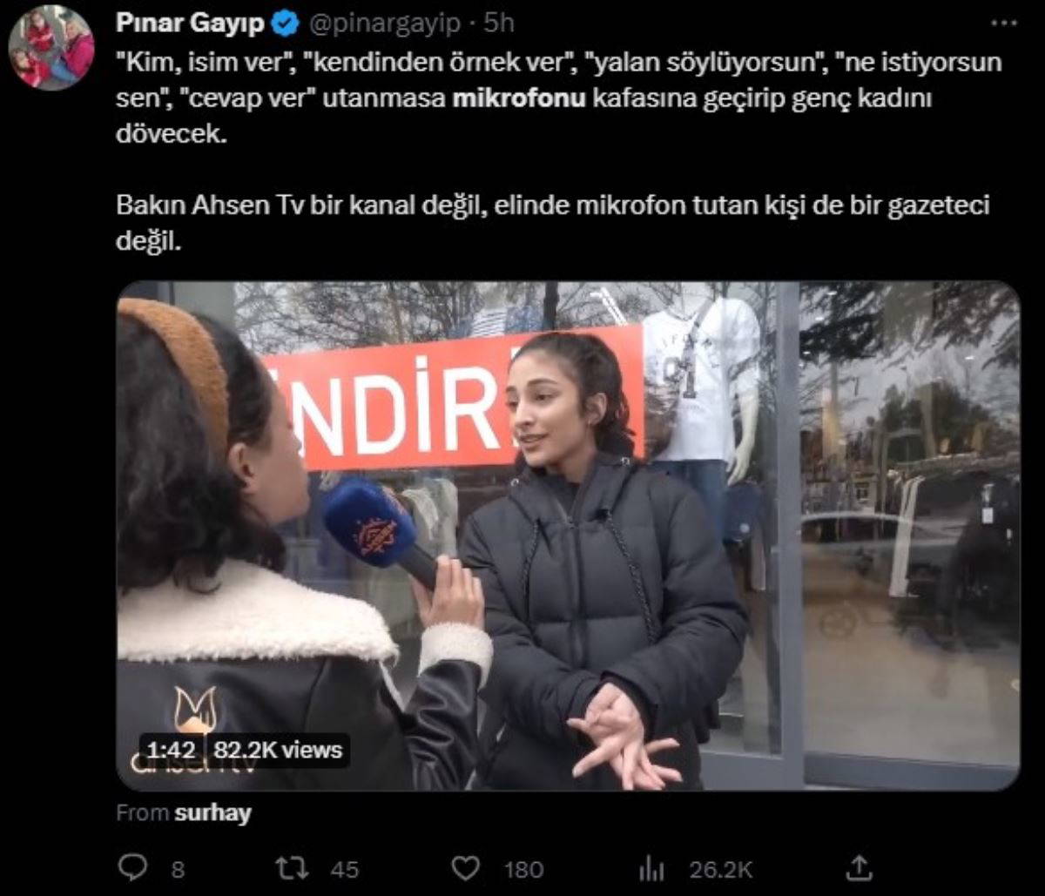This screenshot has width=1045, height=896.
Task: Click the 1:42 video duration label
Action: point(169,750)
